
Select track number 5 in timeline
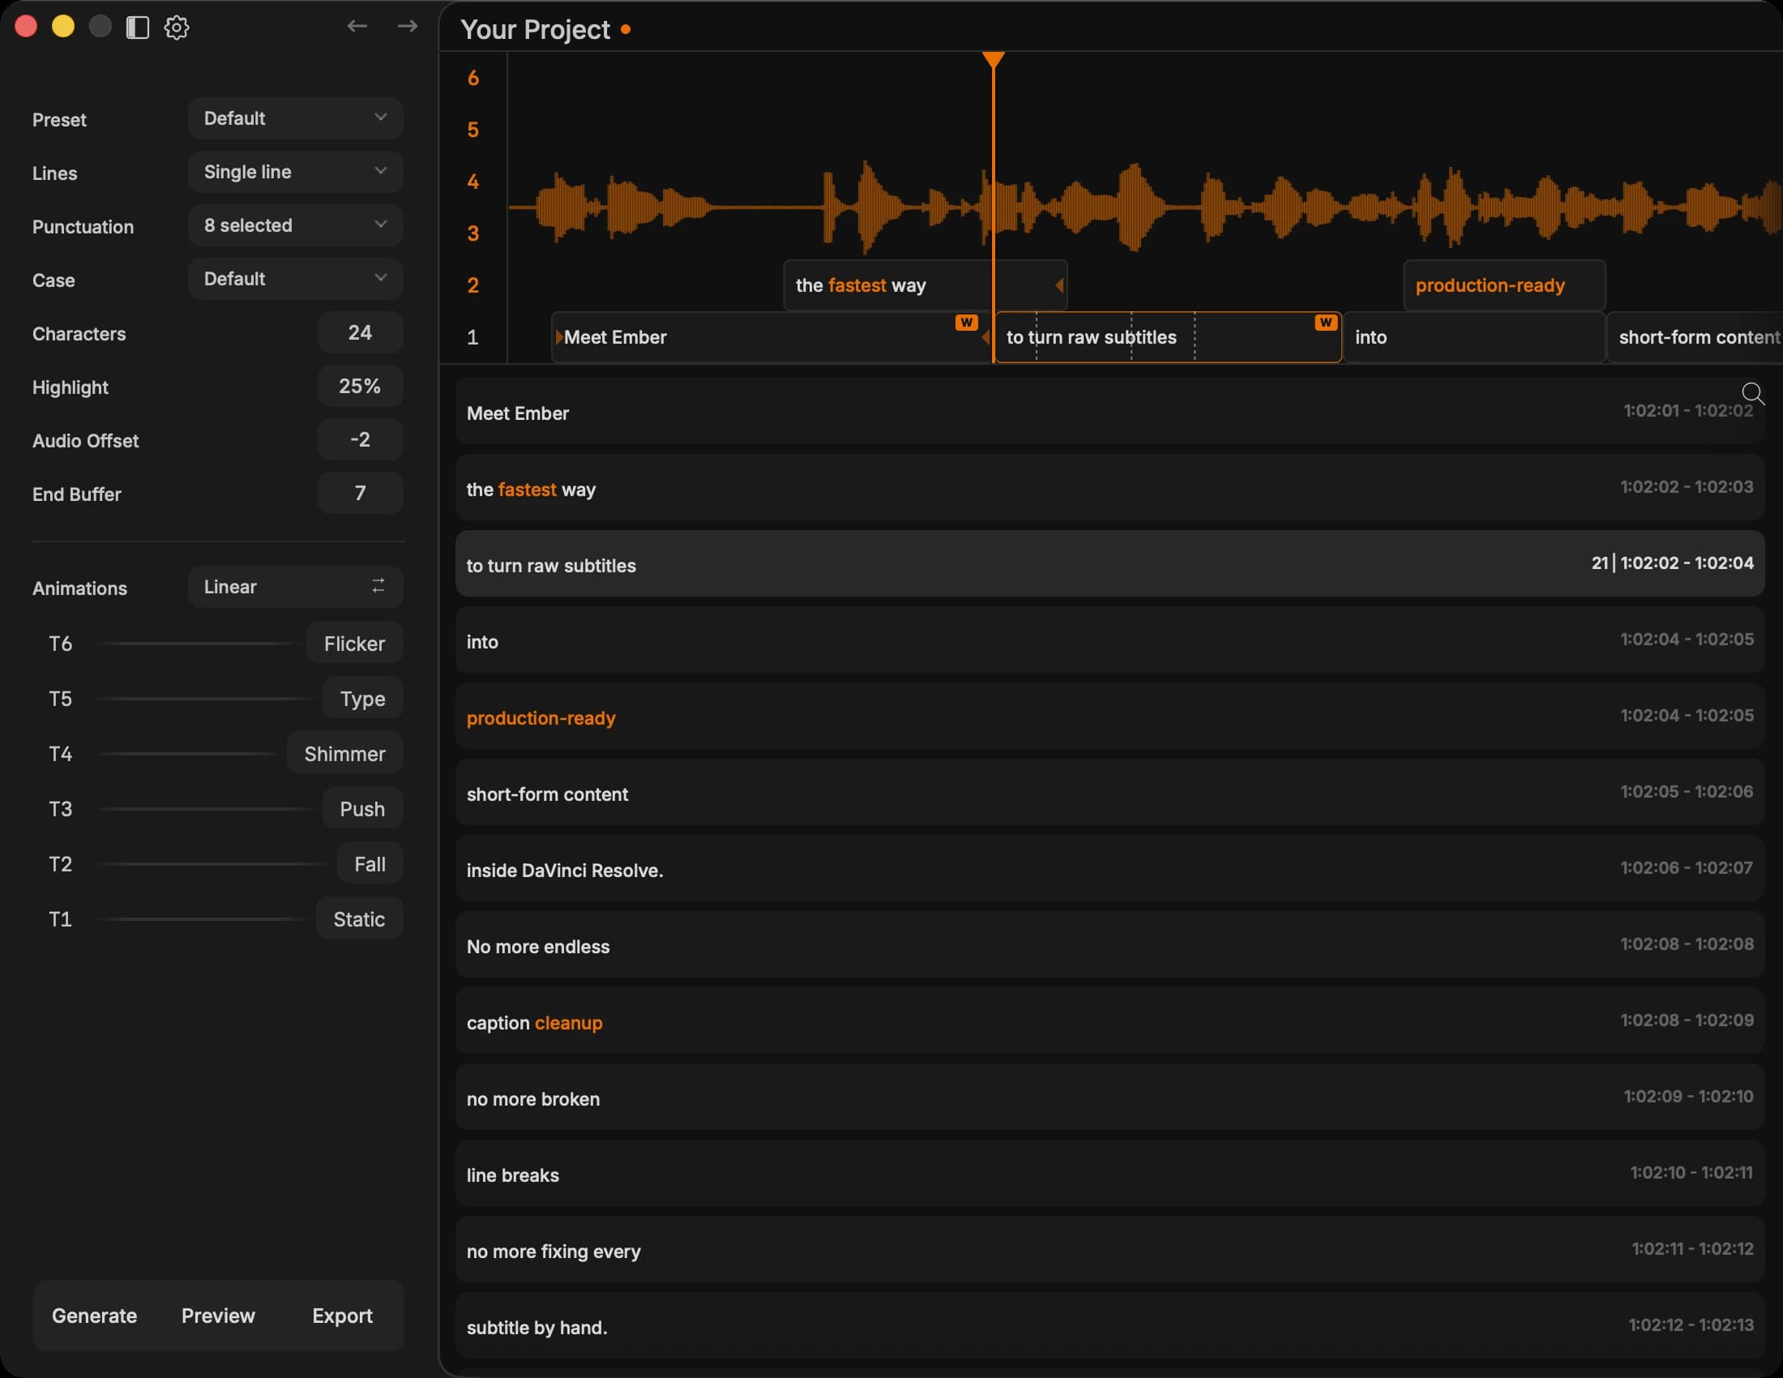tap(472, 130)
